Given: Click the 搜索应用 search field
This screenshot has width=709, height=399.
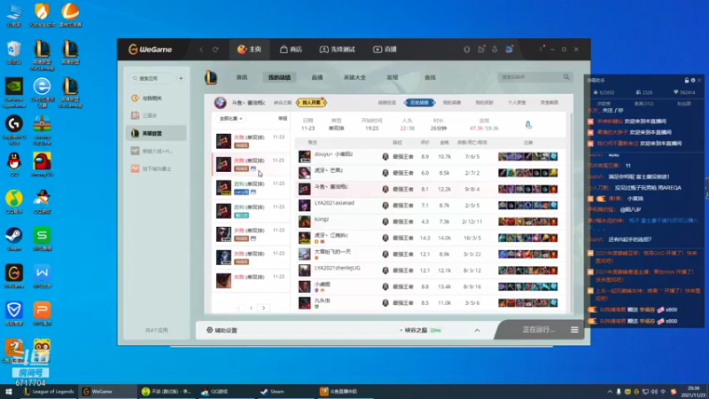Looking at the screenshot, I should 152,78.
